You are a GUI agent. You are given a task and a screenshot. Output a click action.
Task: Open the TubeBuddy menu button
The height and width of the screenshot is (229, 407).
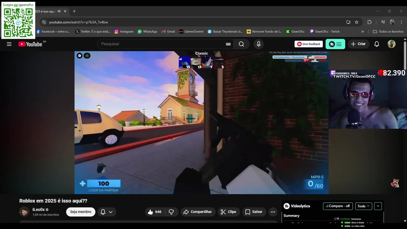point(335,44)
